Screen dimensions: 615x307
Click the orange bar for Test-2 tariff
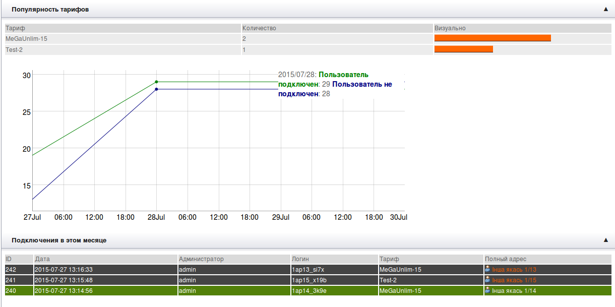point(463,49)
